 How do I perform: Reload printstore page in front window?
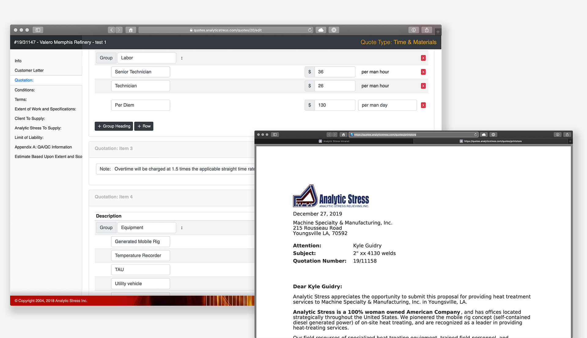(475, 135)
